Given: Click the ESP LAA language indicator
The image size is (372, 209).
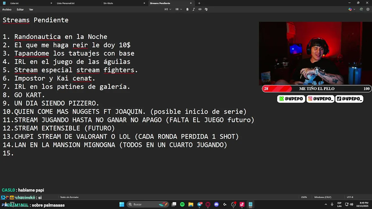Looking at the screenshot, I should [339, 204].
